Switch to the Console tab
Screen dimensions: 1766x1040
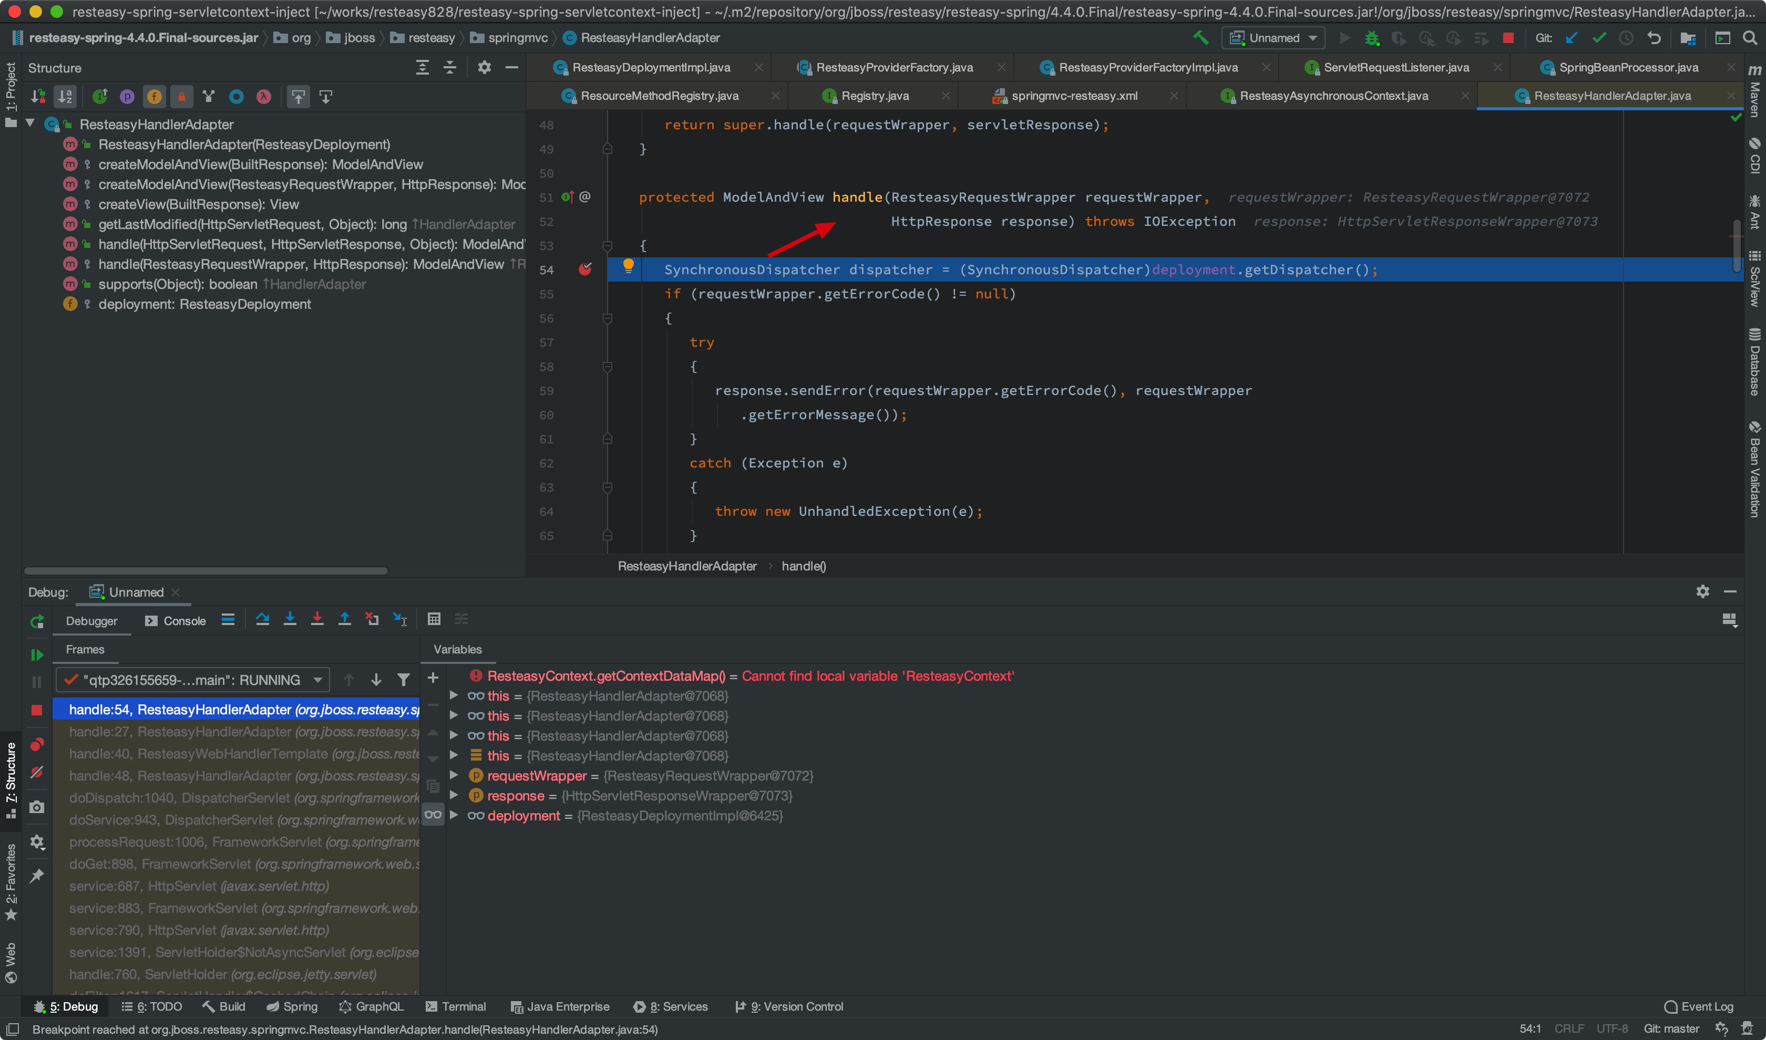point(176,621)
